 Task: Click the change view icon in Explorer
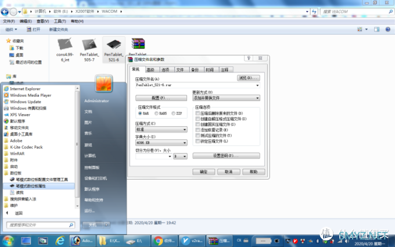(x=360, y=30)
